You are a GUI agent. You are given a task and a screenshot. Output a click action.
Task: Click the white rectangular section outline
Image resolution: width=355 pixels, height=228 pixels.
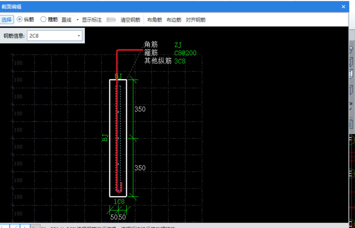[x=110, y=138]
